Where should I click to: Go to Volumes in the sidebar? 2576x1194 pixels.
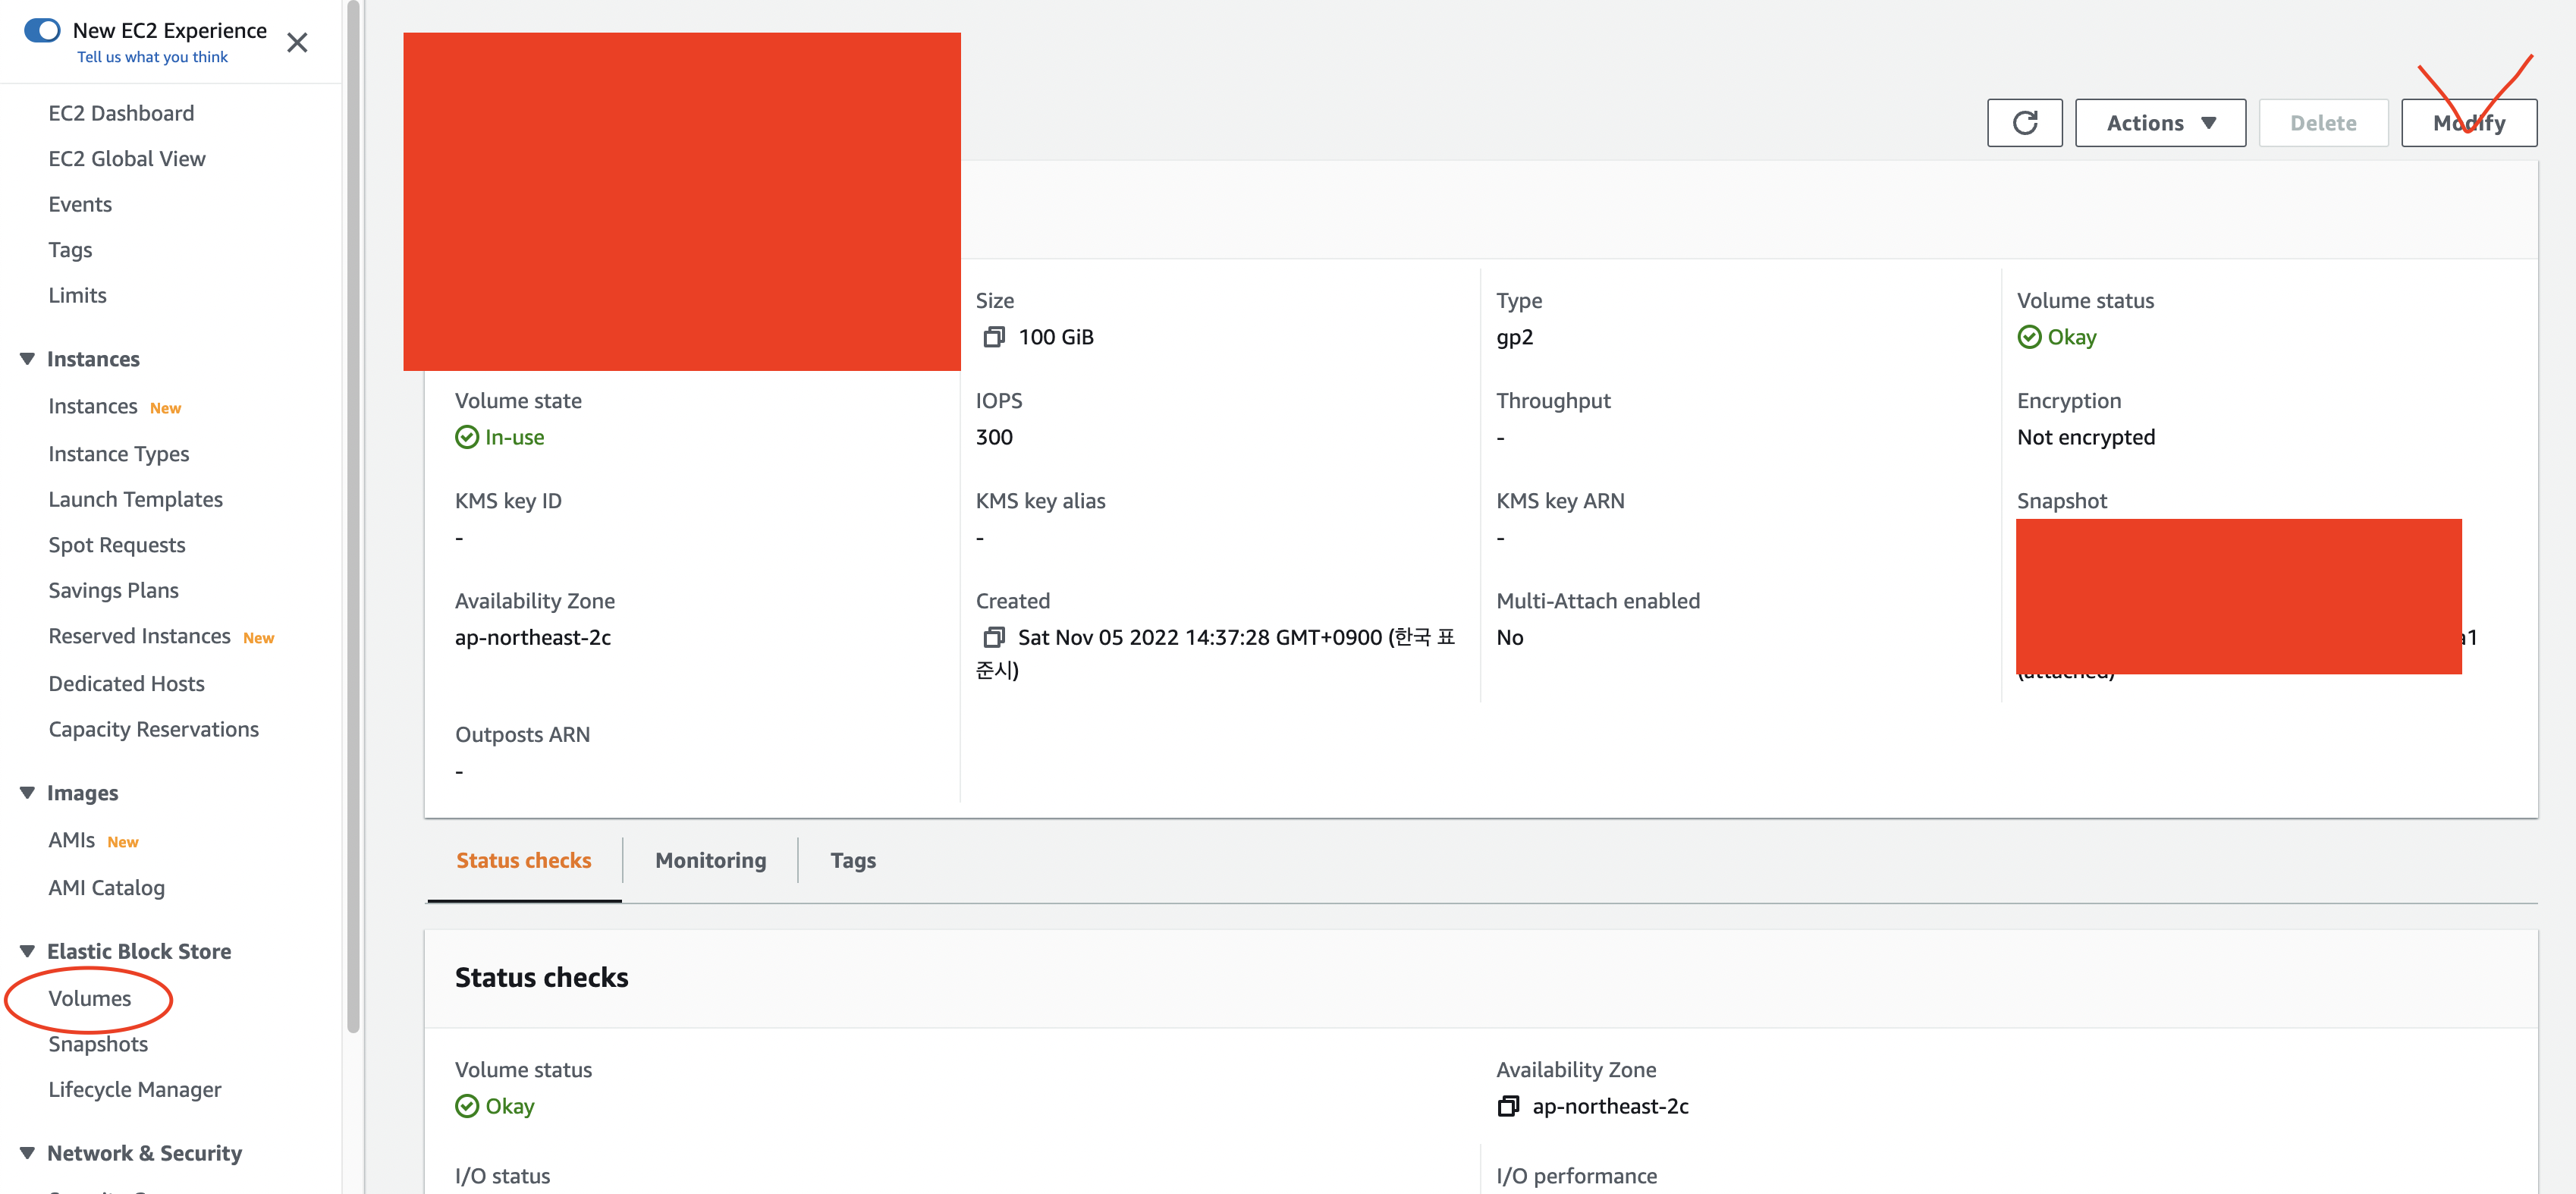[x=89, y=998]
